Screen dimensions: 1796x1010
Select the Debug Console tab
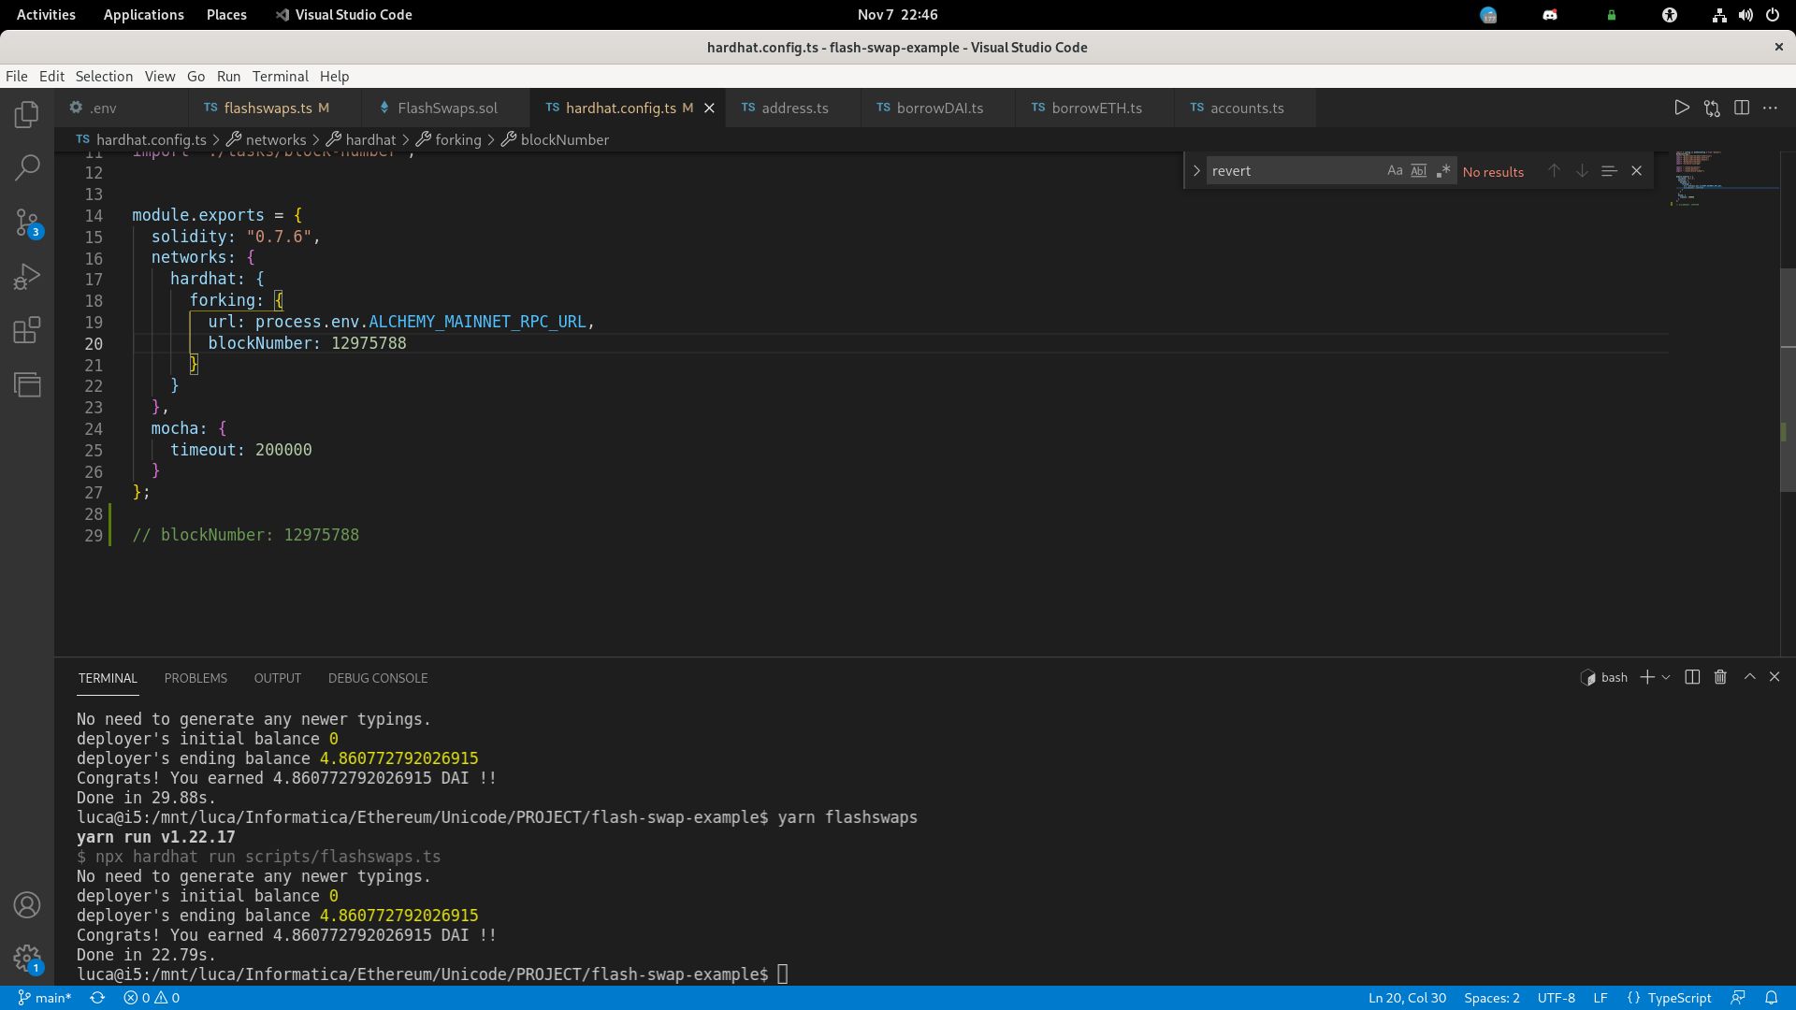click(378, 677)
